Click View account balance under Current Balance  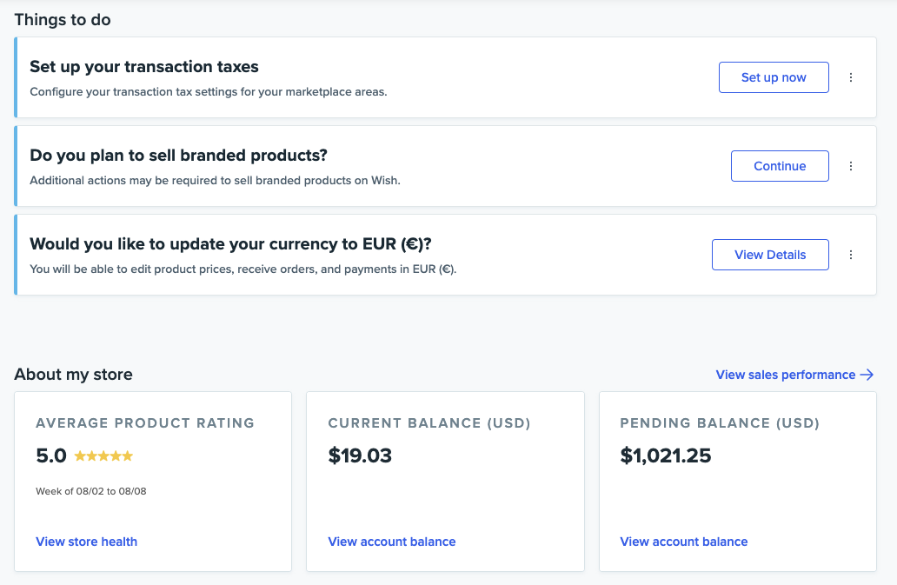(391, 542)
